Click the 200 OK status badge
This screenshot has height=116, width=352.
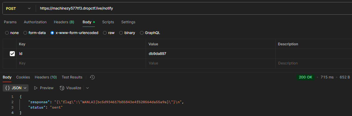(x=305, y=77)
